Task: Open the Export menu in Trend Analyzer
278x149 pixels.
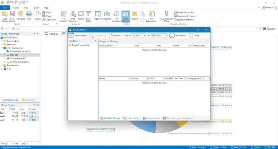Action: point(115,36)
